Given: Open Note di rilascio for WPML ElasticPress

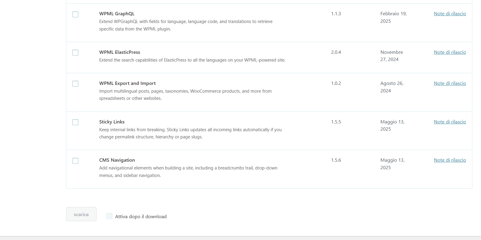Looking at the screenshot, I should click(x=450, y=52).
